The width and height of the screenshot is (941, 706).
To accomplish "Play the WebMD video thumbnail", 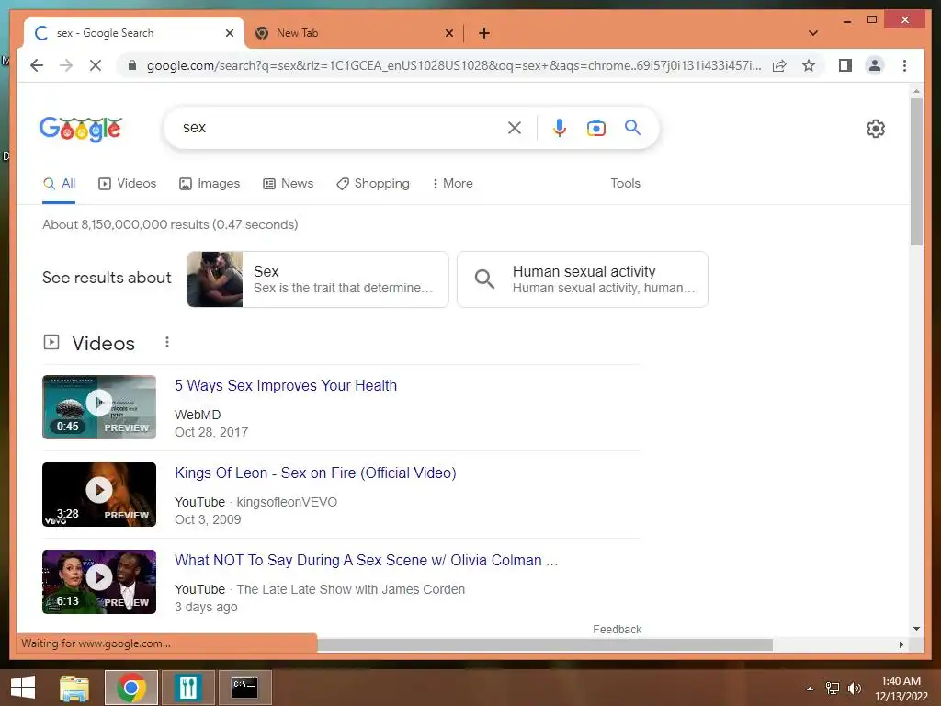I will click(99, 407).
